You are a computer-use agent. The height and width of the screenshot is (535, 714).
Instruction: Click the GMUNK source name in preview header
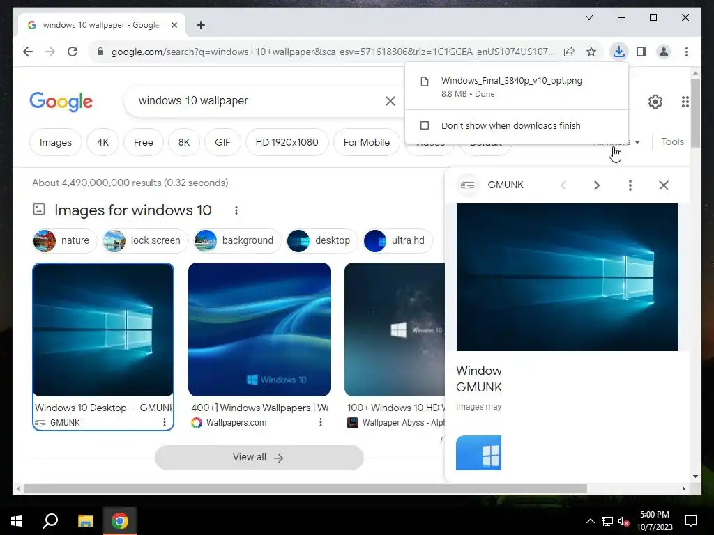(x=506, y=185)
